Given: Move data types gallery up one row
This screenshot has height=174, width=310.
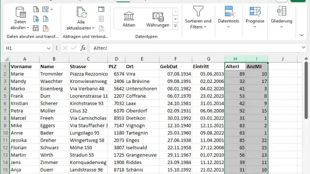Looking at the screenshot, I should [x=175, y=11].
